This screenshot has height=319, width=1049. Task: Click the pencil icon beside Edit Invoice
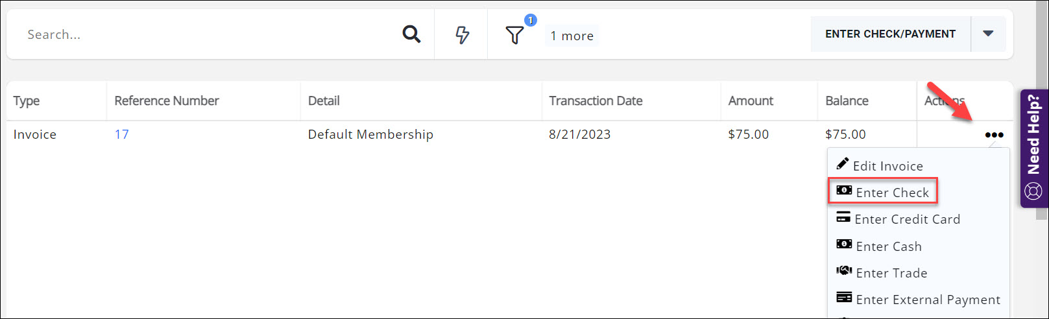pos(843,164)
